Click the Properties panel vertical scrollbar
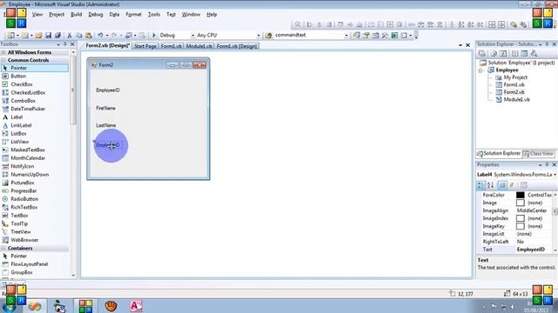The height and width of the screenshot is (313, 558). tap(555, 223)
